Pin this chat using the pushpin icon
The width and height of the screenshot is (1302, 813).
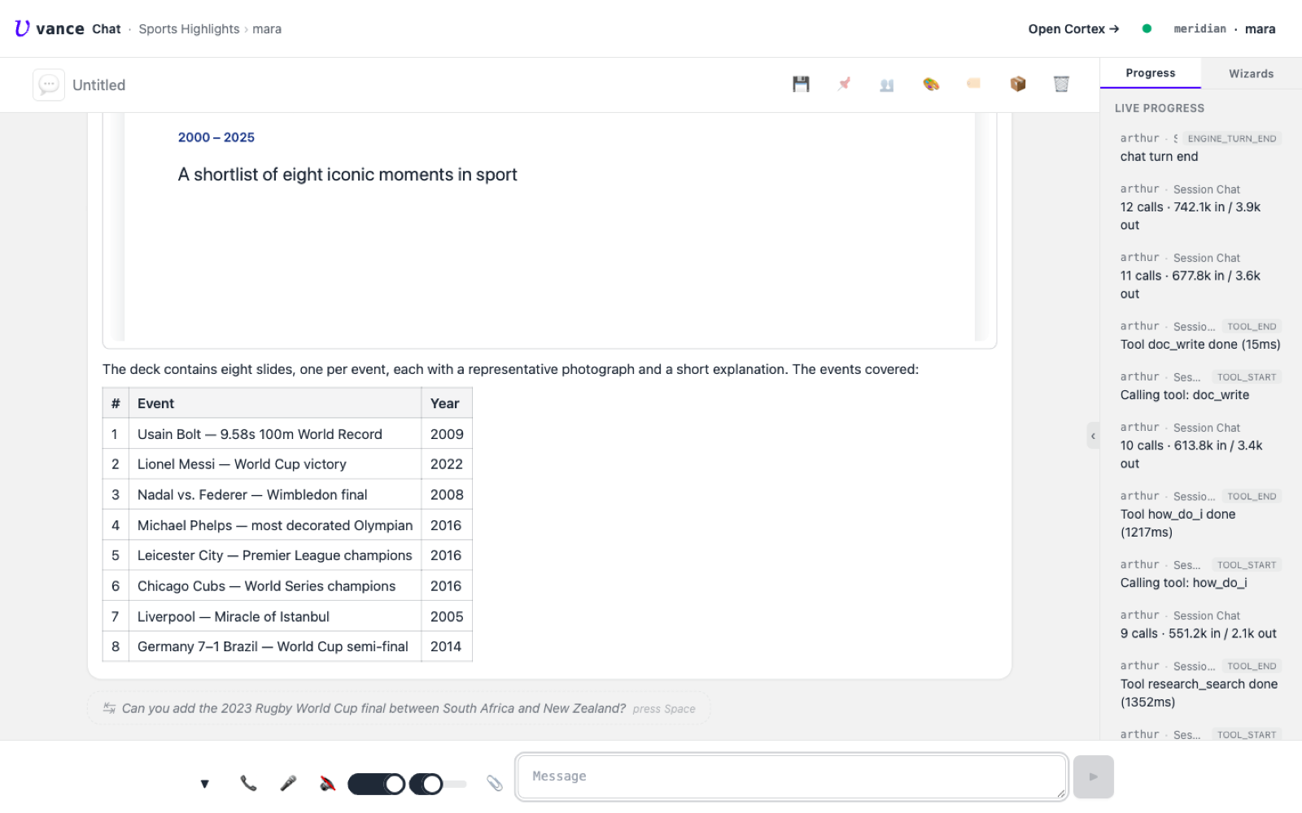[x=844, y=84]
